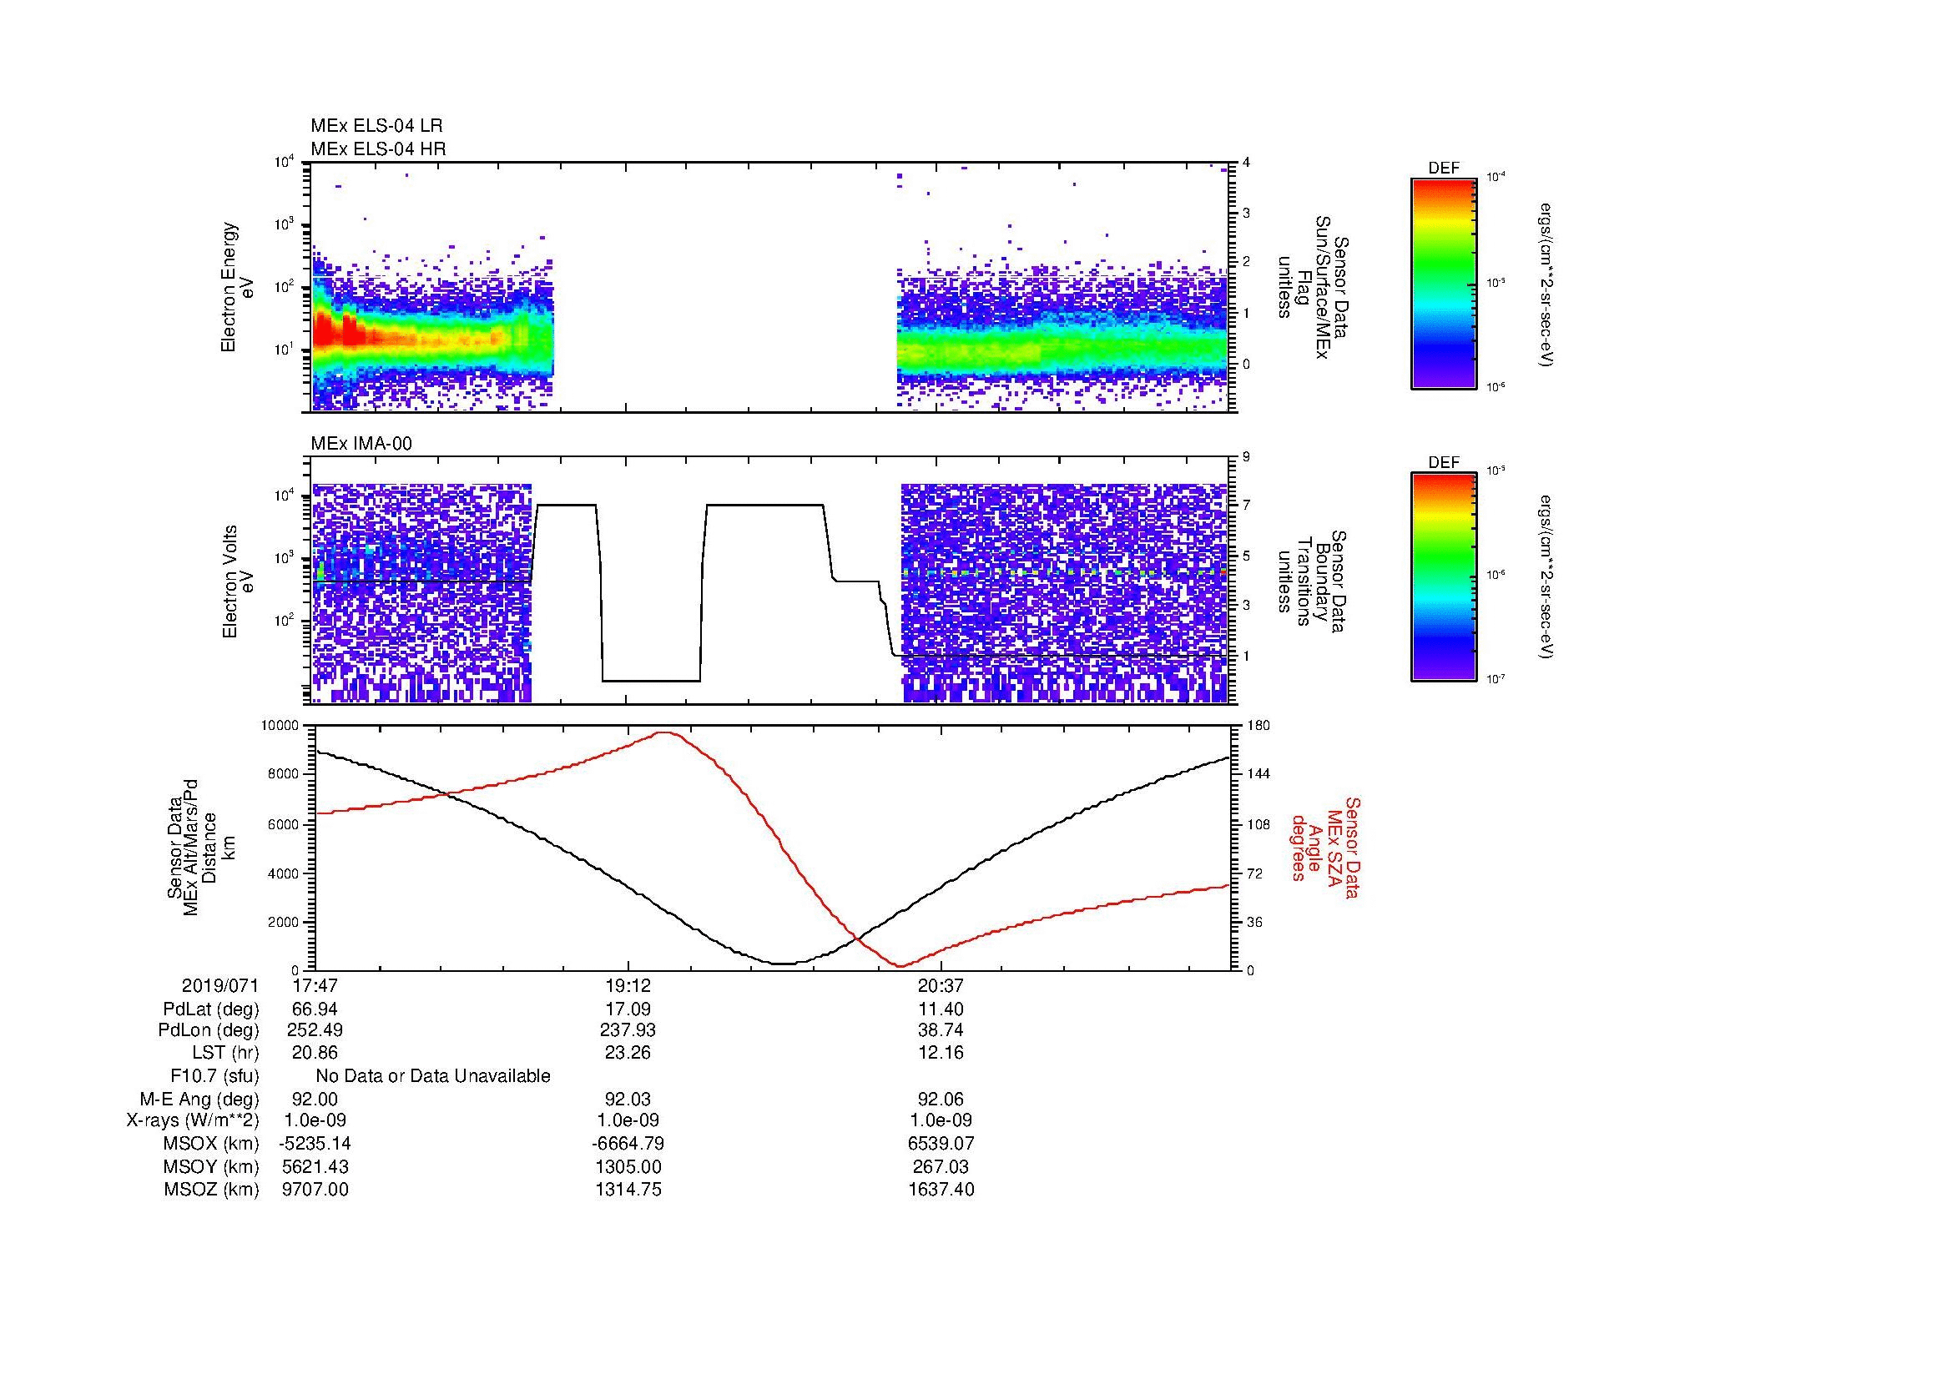Click the M-E Ang value '92.00'
1952x1379 pixels.
[315, 1100]
